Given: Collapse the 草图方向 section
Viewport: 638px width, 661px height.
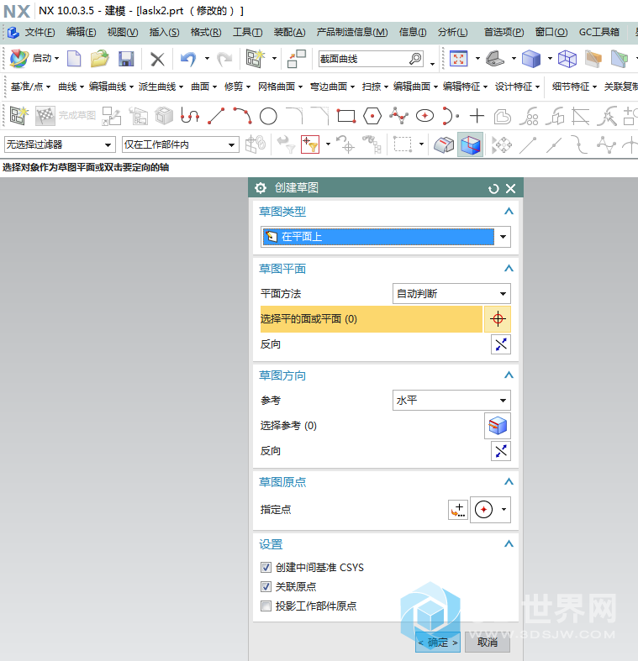Looking at the screenshot, I should (509, 375).
